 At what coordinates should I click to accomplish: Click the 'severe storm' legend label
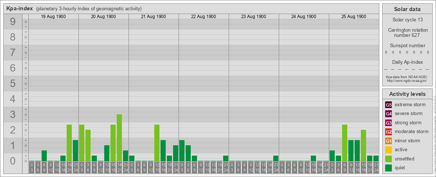coord(408,114)
